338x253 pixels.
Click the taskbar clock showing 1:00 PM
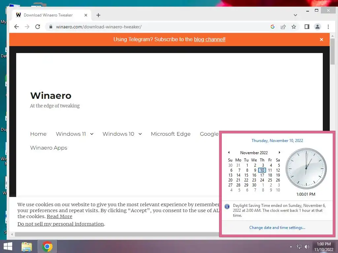(x=324, y=247)
